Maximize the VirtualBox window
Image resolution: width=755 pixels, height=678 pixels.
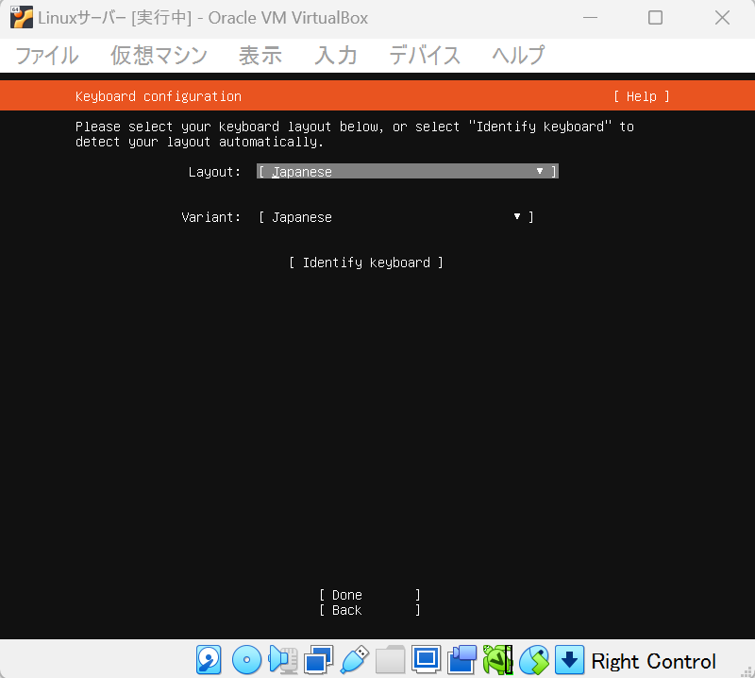(x=655, y=18)
